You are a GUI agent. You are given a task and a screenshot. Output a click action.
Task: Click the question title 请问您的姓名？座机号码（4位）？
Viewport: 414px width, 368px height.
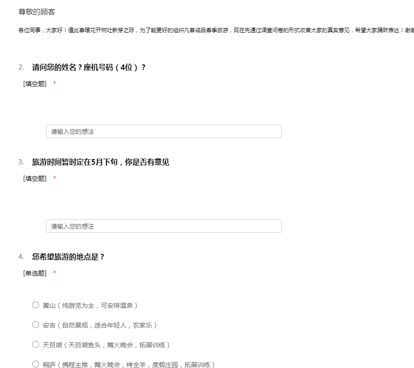click(x=89, y=68)
